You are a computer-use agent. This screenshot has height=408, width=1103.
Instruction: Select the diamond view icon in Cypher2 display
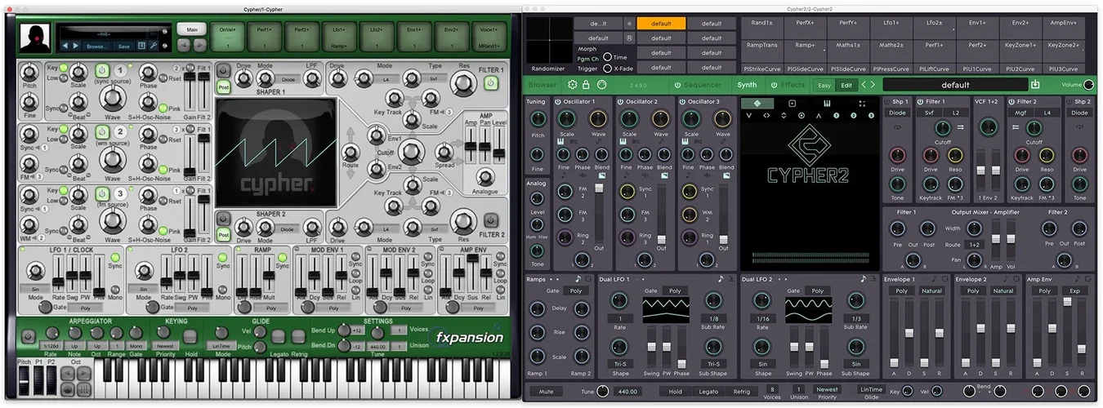click(x=757, y=104)
